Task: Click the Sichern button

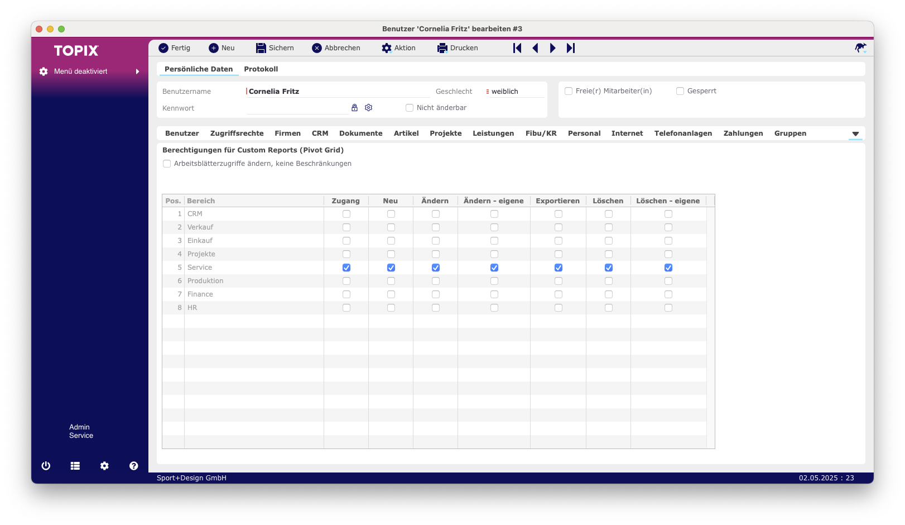Action: click(x=275, y=48)
